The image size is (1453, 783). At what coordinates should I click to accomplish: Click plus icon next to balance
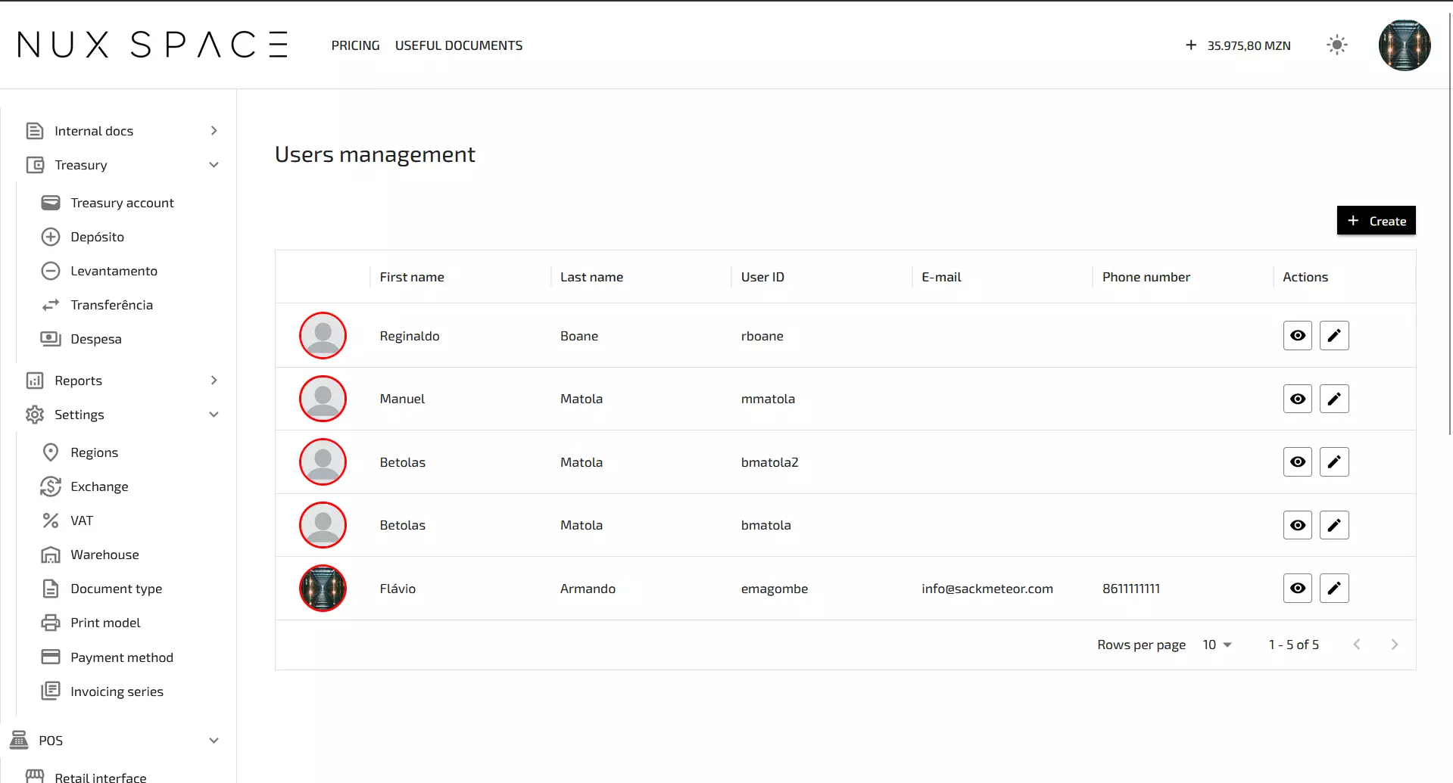[x=1191, y=45]
